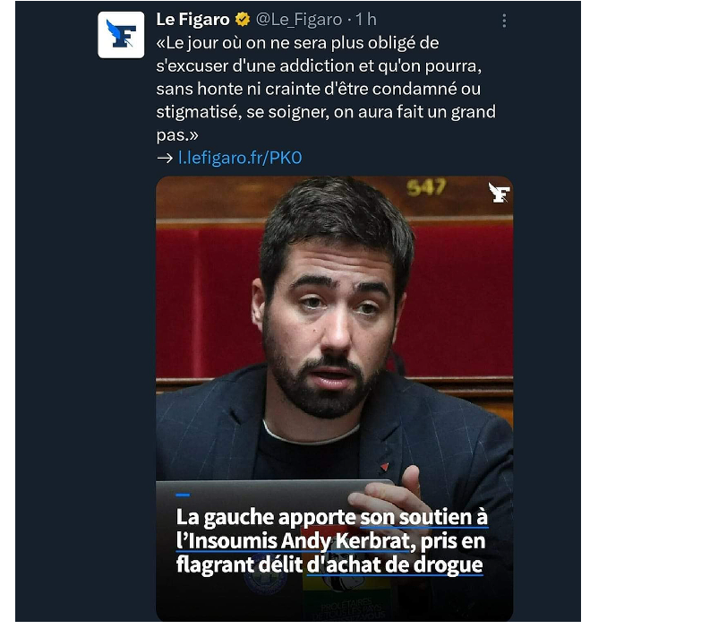Click the arrow before the lefigaro link
Screen dimensions: 718x629
165,159
